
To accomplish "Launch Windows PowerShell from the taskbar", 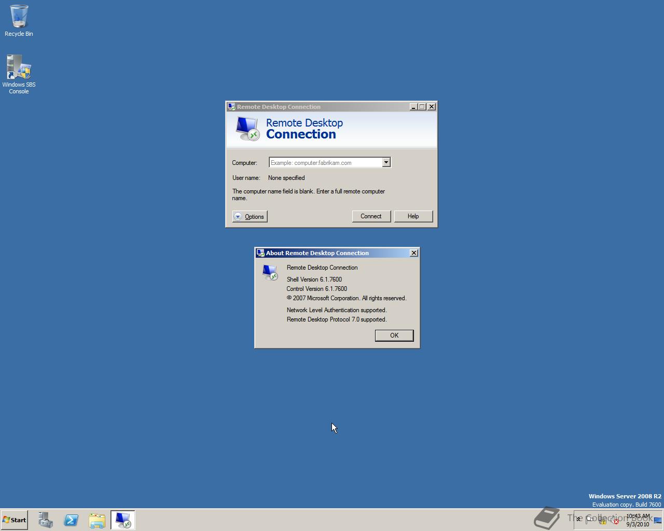I will tap(71, 520).
